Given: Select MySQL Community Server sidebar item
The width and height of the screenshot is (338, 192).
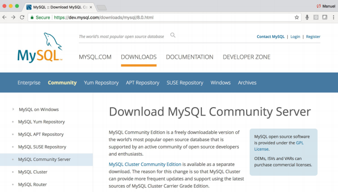Looking at the screenshot, I should point(44,159).
